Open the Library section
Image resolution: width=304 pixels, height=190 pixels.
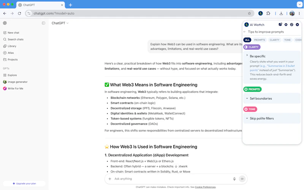tap(10, 46)
